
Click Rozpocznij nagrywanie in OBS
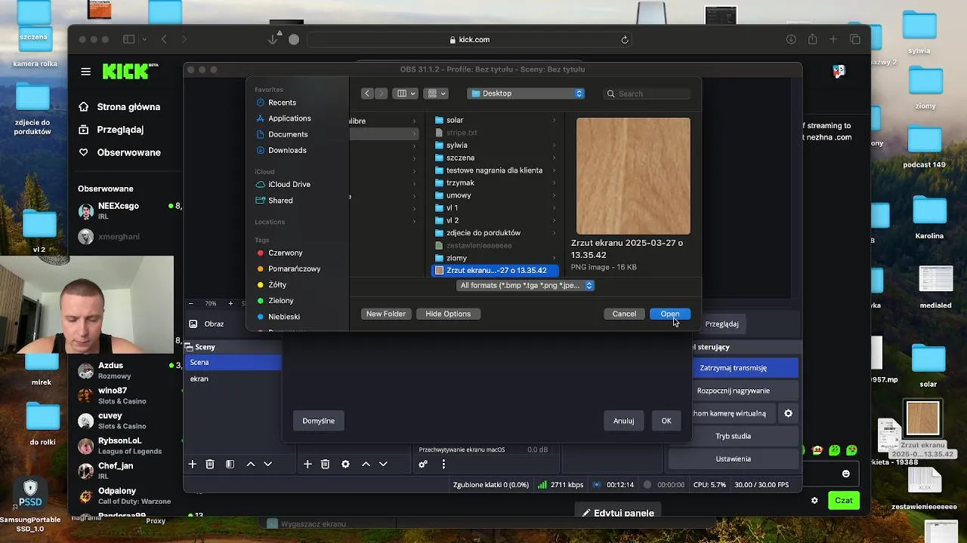coord(734,391)
